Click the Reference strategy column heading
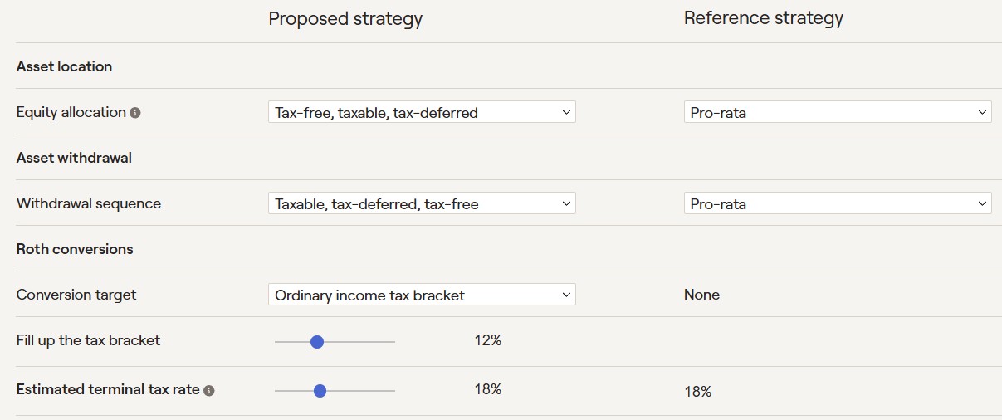1002x420 pixels. coord(764,17)
